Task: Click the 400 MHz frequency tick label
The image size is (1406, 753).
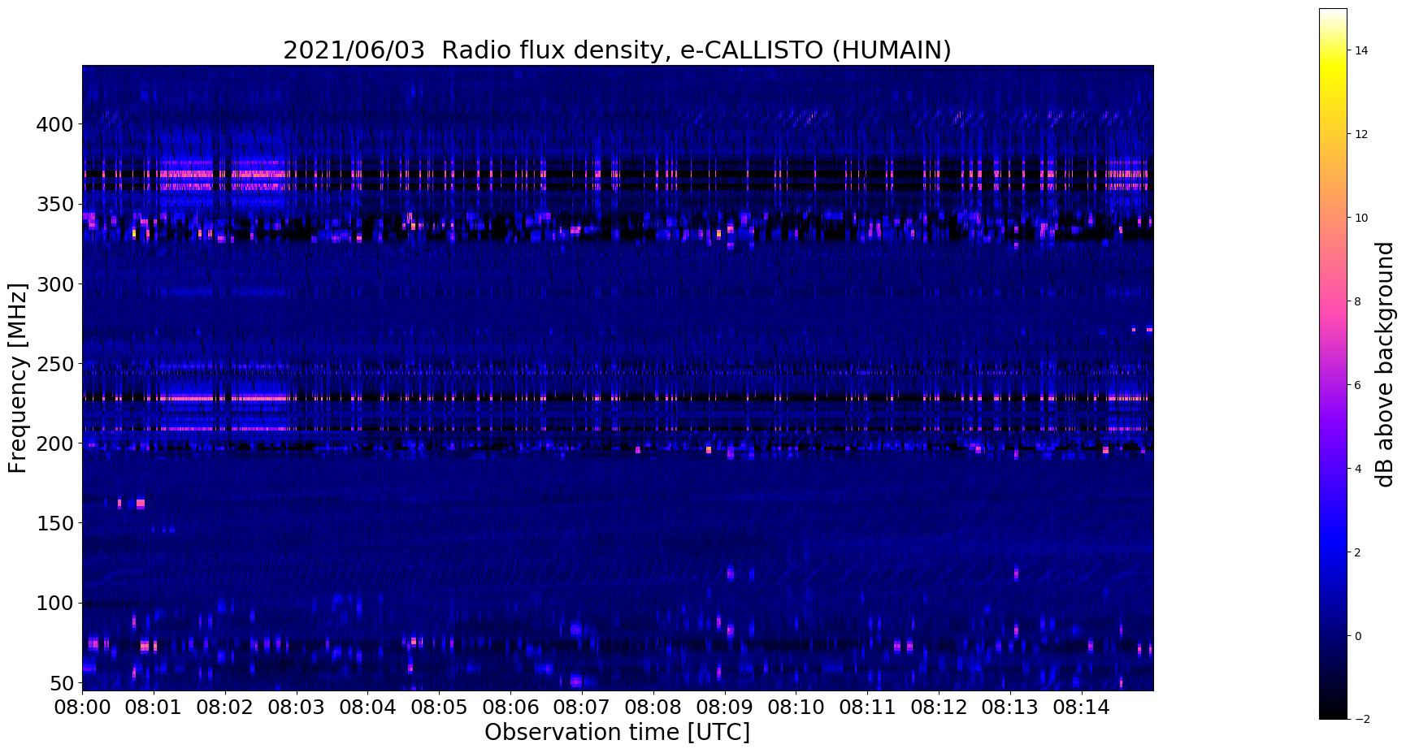Action: click(x=55, y=124)
